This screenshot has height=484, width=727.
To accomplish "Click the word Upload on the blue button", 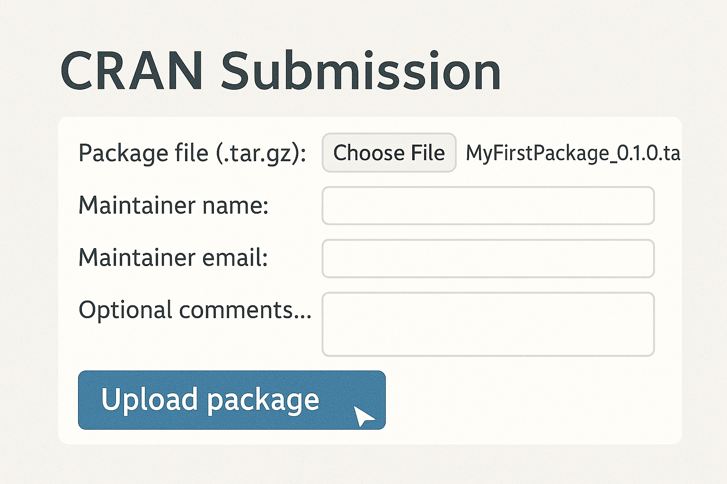I will (149, 400).
